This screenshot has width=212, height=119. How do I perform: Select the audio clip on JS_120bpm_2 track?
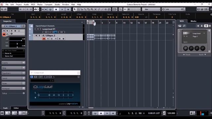point(101,37)
